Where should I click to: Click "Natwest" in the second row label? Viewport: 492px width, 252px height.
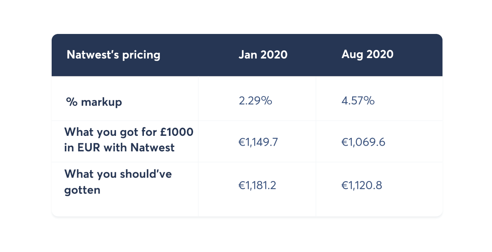pyautogui.click(x=153, y=147)
